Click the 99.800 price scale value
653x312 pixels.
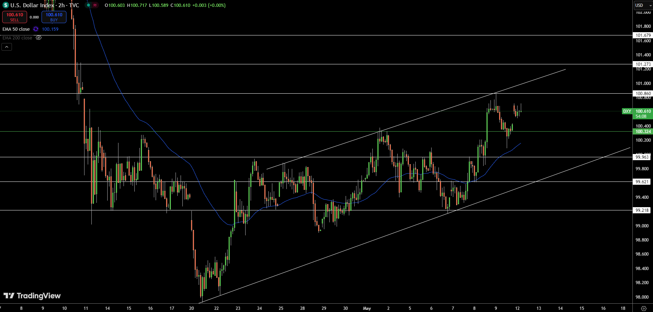coord(642,169)
